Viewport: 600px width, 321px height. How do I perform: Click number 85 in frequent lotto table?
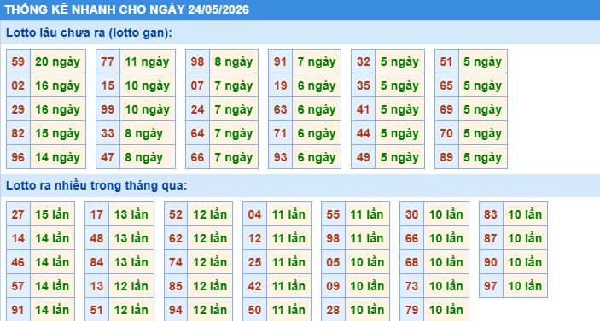176,286
